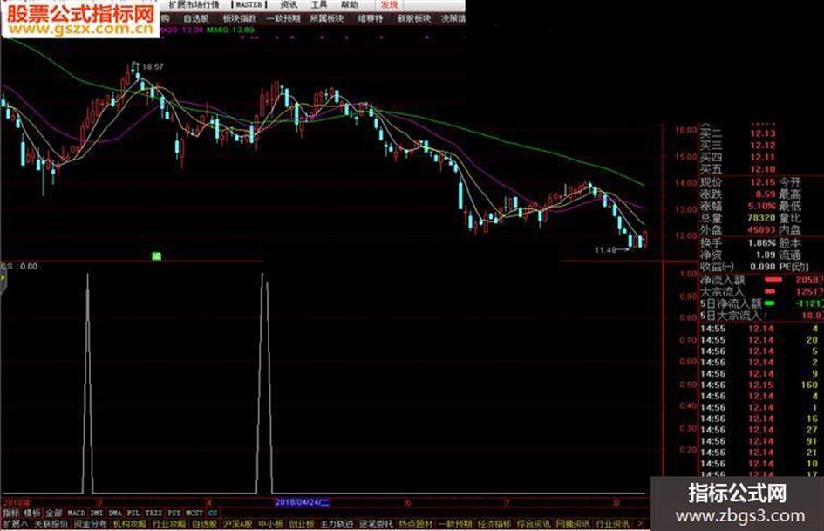This screenshot has width=824, height=531.
Task: Switch indicator to DMI
Action: 97,513
